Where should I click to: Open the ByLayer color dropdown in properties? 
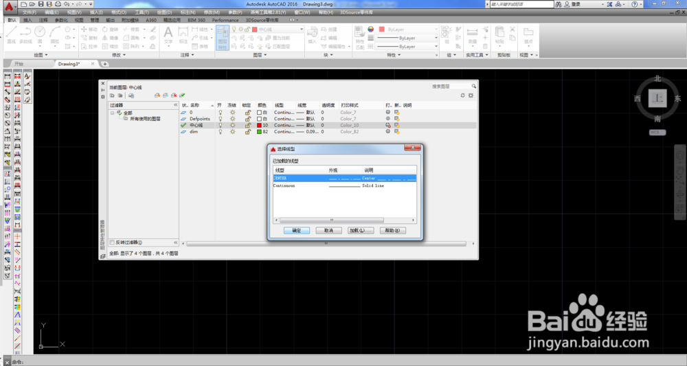pyautogui.click(x=436, y=30)
